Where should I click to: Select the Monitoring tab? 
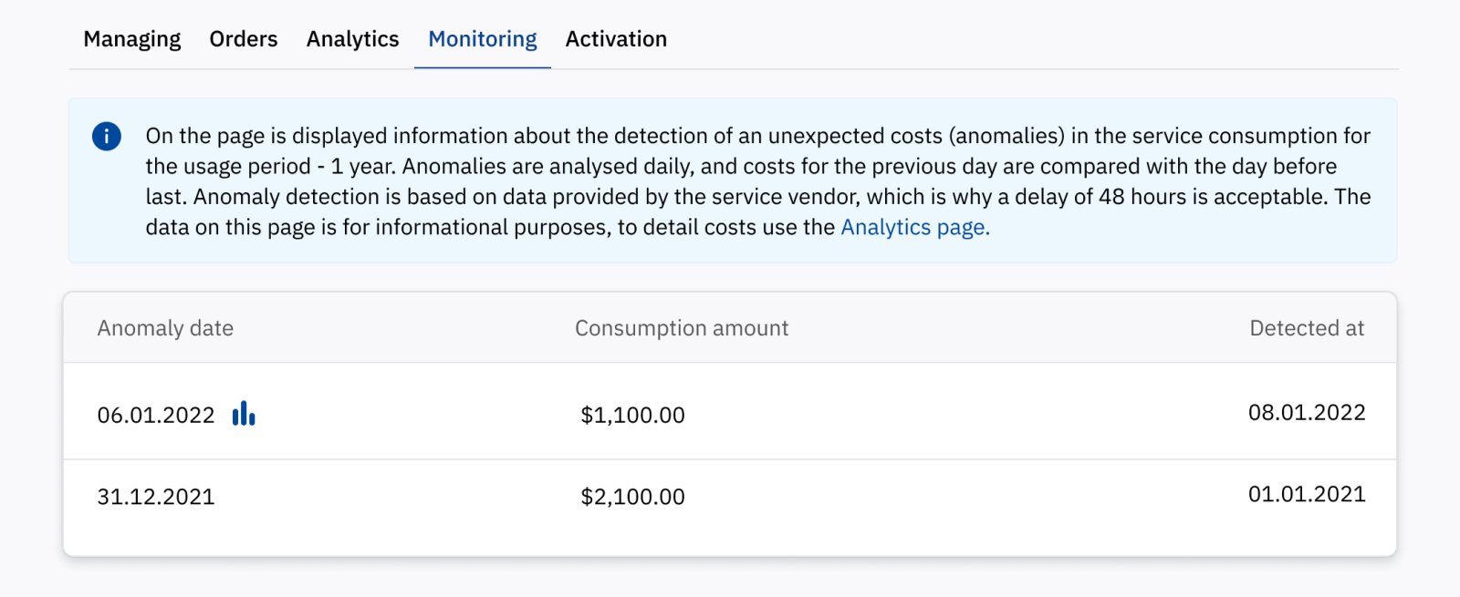[x=483, y=39]
